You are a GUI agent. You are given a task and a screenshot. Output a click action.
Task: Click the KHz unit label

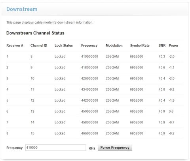[92, 148]
